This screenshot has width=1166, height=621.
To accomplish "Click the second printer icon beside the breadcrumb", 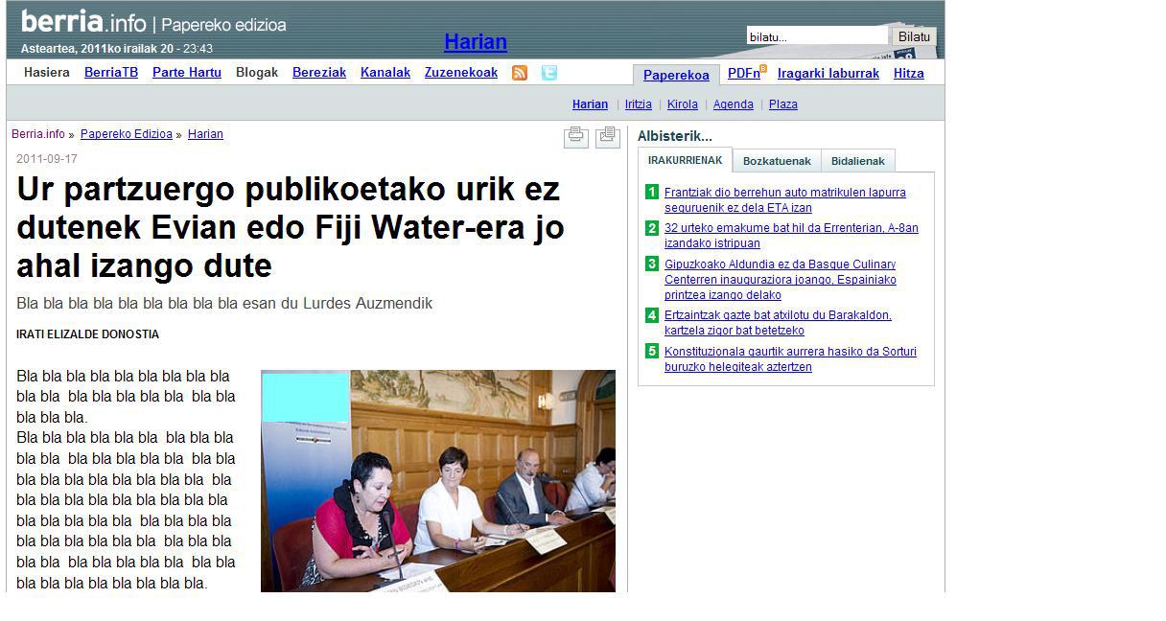I will (607, 136).
